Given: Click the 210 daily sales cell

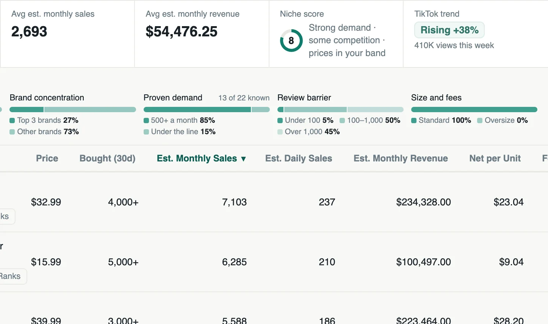Looking at the screenshot, I should tap(327, 262).
